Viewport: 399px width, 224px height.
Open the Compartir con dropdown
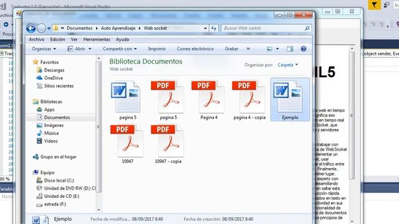click(x=120, y=49)
